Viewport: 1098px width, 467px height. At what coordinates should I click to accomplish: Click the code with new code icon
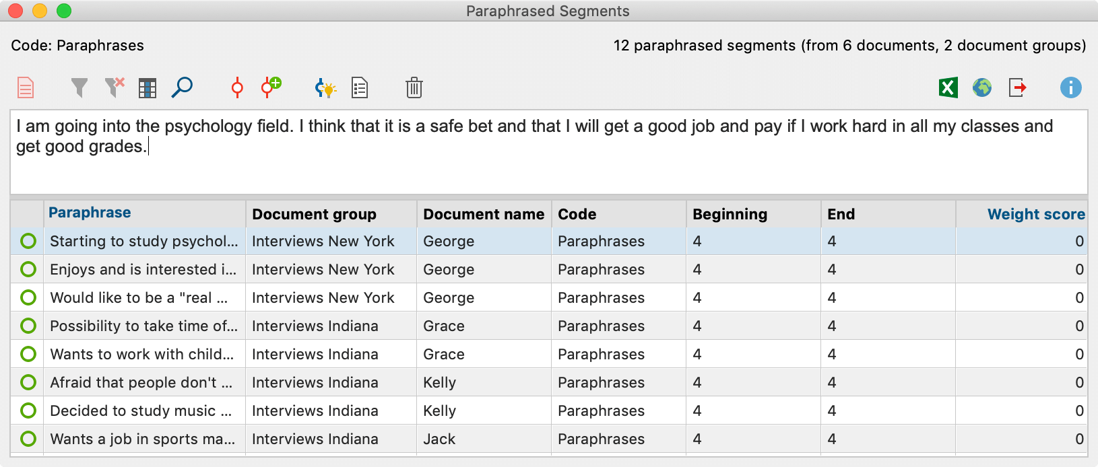click(271, 87)
